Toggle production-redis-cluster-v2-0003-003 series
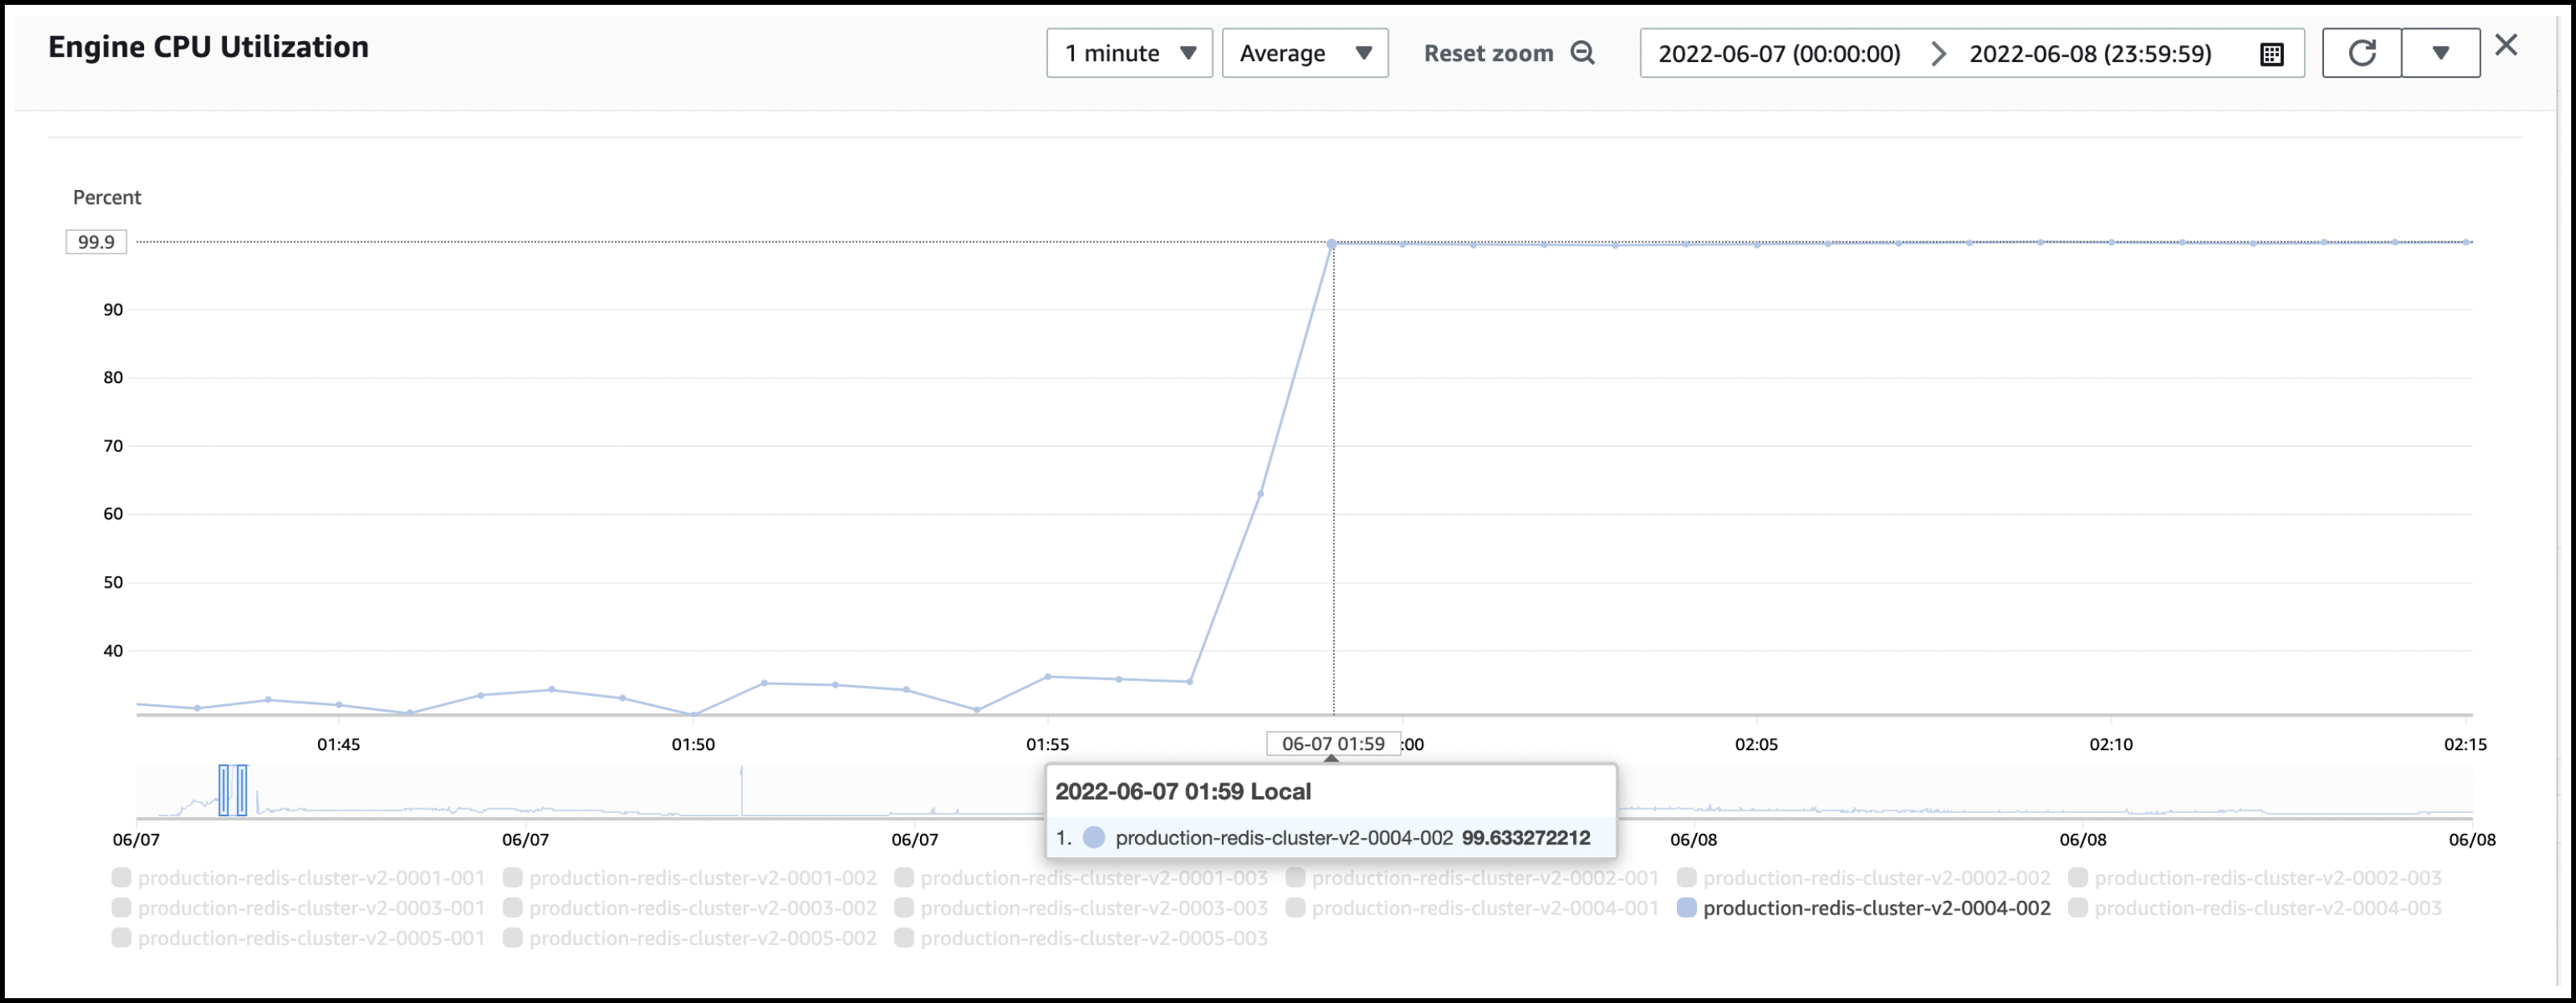The image size is (2576, 1003). pos(1081,907)
